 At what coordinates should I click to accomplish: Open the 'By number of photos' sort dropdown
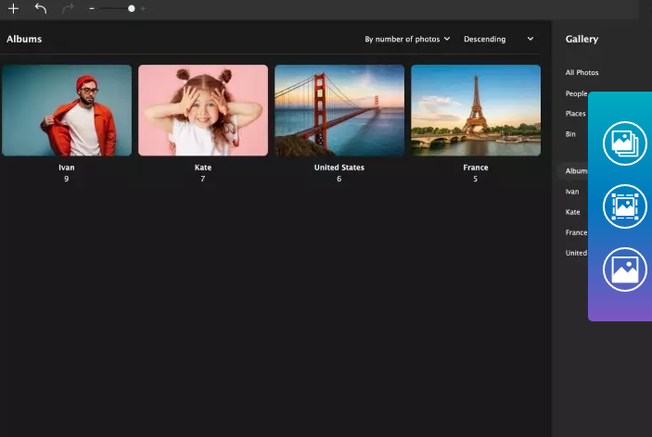coord(407,38)
